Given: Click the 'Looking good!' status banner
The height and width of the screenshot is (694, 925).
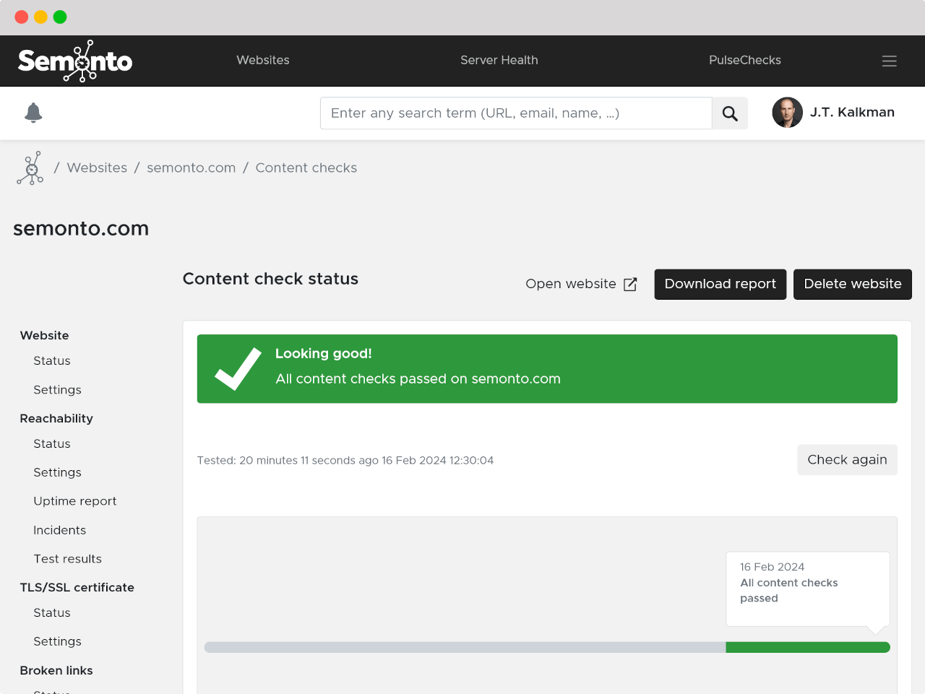Looking at the screenshot, I should (x=547, y=369).
